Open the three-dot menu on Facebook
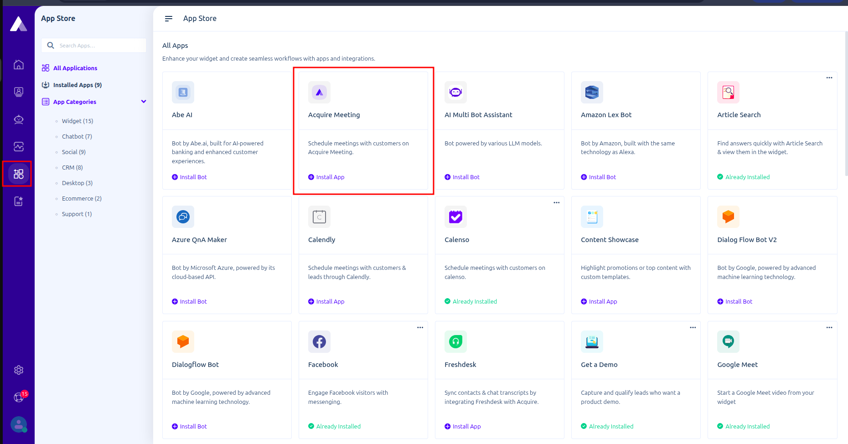848x444 pixels. pos(420,328)
